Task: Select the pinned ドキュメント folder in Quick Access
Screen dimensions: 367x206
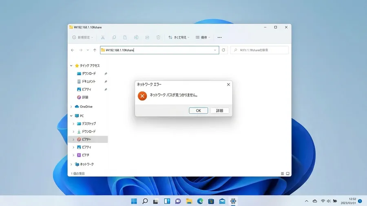Action: tap(86, 81)
